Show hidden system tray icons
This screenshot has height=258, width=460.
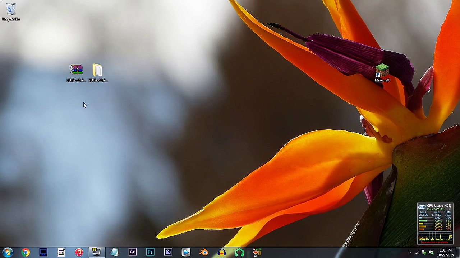point(410,253)
